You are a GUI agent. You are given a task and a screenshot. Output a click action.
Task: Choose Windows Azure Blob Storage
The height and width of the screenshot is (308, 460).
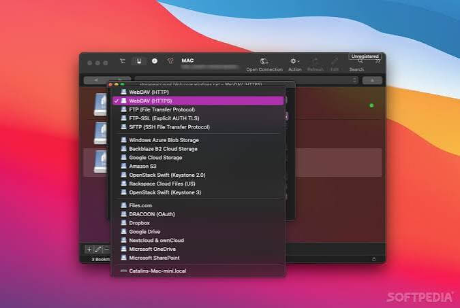pos(198,140)
